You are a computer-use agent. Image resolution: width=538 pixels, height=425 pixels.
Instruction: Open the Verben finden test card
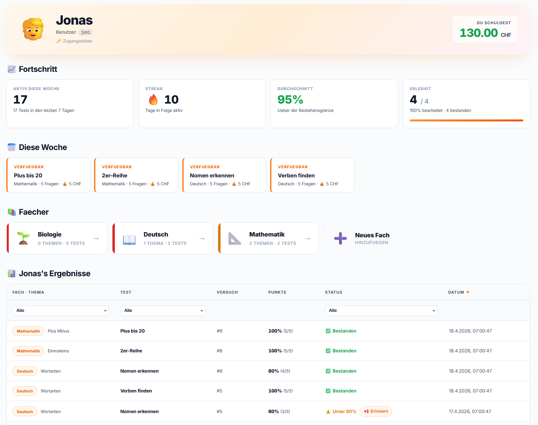click(x=312, y=175)
